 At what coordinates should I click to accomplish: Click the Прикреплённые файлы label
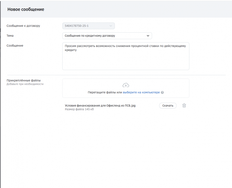coord(23,80)
